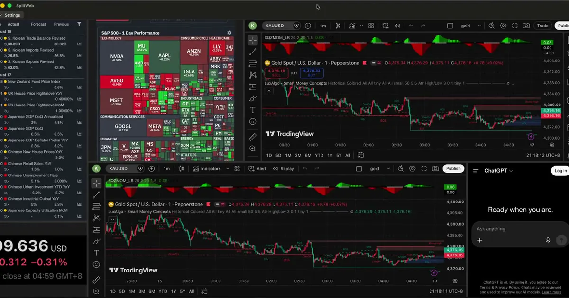The width and height of the screenshot is (569, 298).
Task: Select zoom-in tool in bottom chart sidebar
Action: (96, 292)
